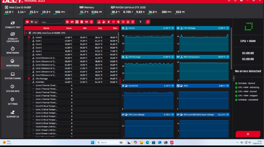Select the Monitoring section

(13, 63)
